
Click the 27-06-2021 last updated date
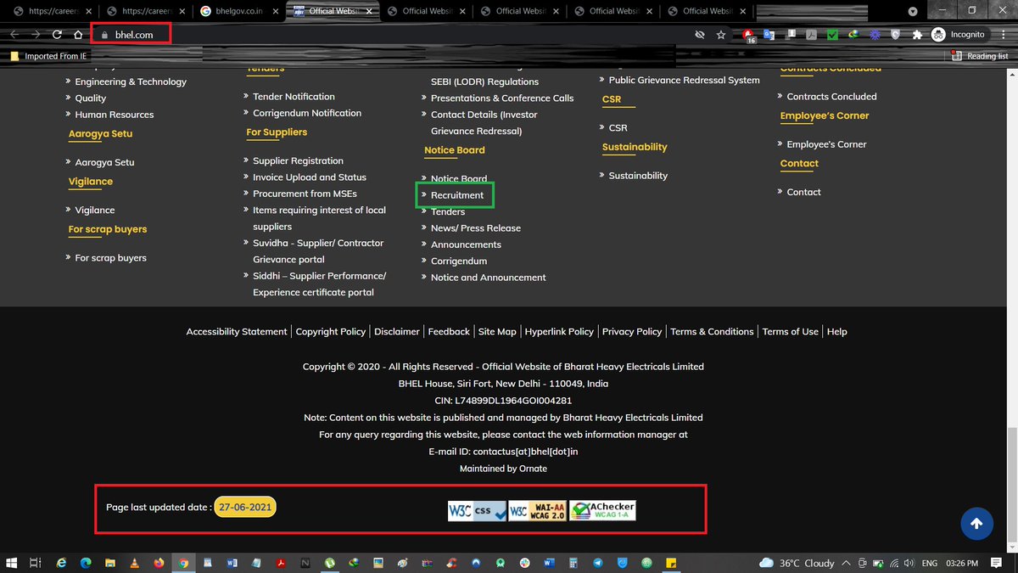pos(245,507)
